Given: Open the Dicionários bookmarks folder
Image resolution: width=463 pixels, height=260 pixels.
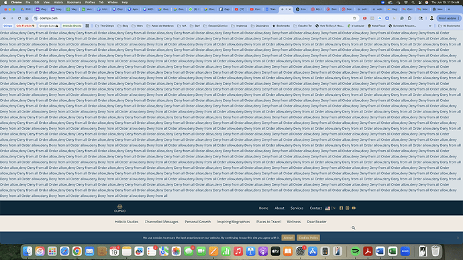Looking at the screenshot, I should click(x=260, y=26).
